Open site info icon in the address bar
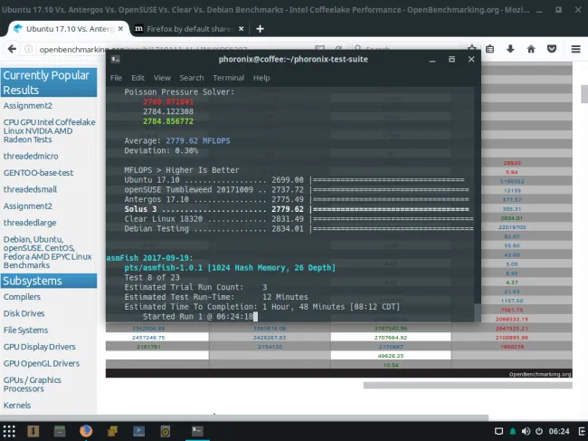Viewport: 588px width, 441px height. coord(29,49)
